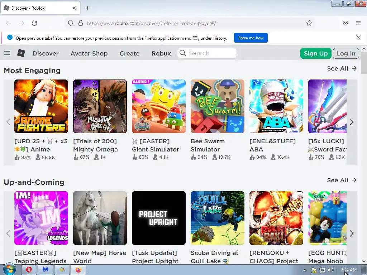Open tracking protection shield icon
367x275 pixels.
71,23
